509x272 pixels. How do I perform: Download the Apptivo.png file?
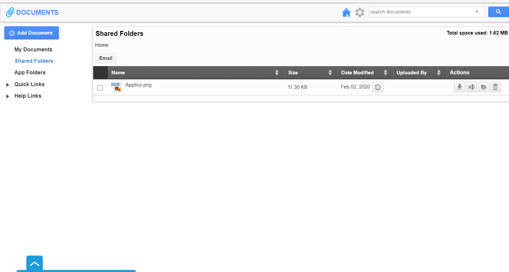(x=459, y=87)
